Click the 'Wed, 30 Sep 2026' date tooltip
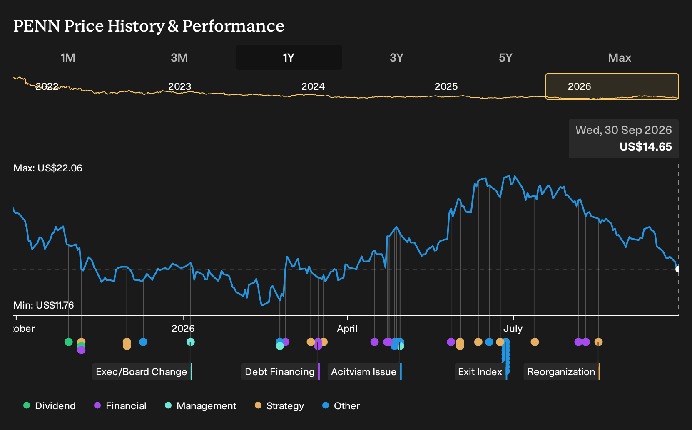 (x=624, y=130)
